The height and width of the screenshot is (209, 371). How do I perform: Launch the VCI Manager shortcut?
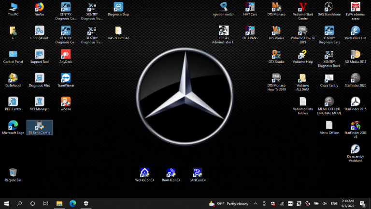coord(39,104)
